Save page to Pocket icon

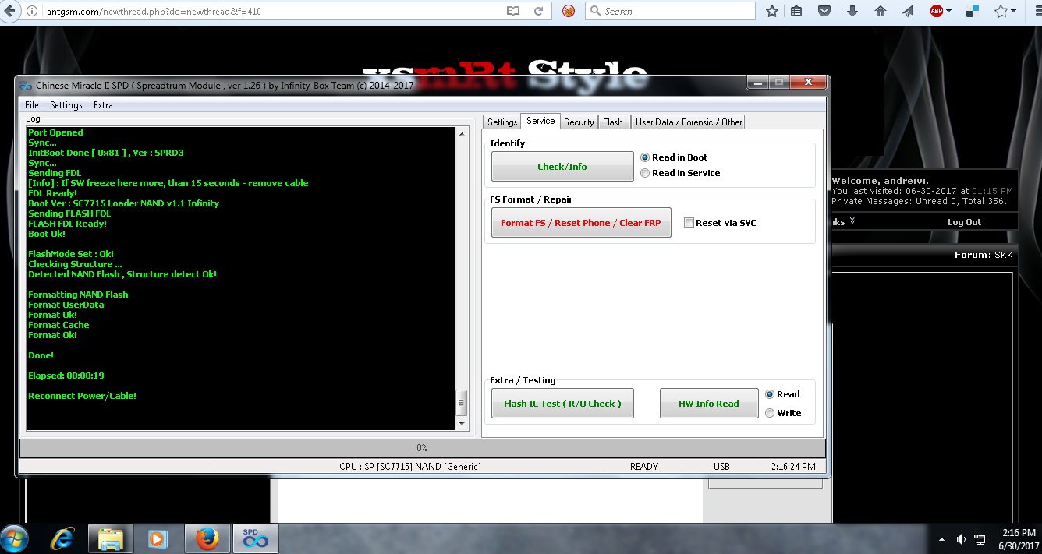pos(824,11)
